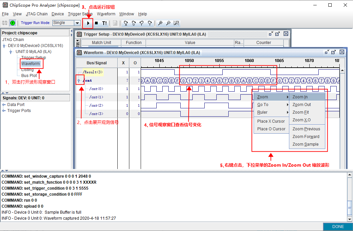Click the green JTAG chain status icon
The width and height of the screenshot is (353, 231).
point(13,23)
